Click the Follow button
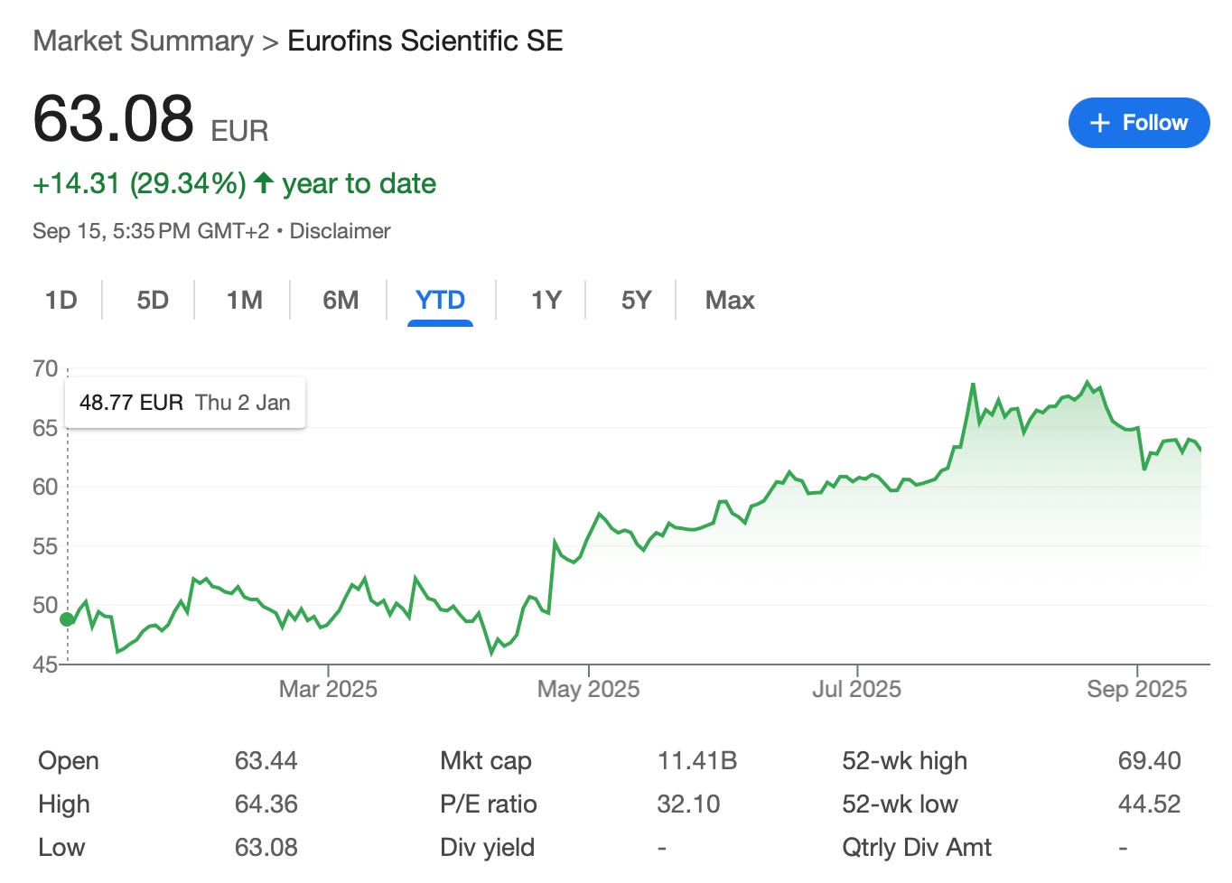The width and height of the screenshot is (1232, 883). pos(1138,123)
